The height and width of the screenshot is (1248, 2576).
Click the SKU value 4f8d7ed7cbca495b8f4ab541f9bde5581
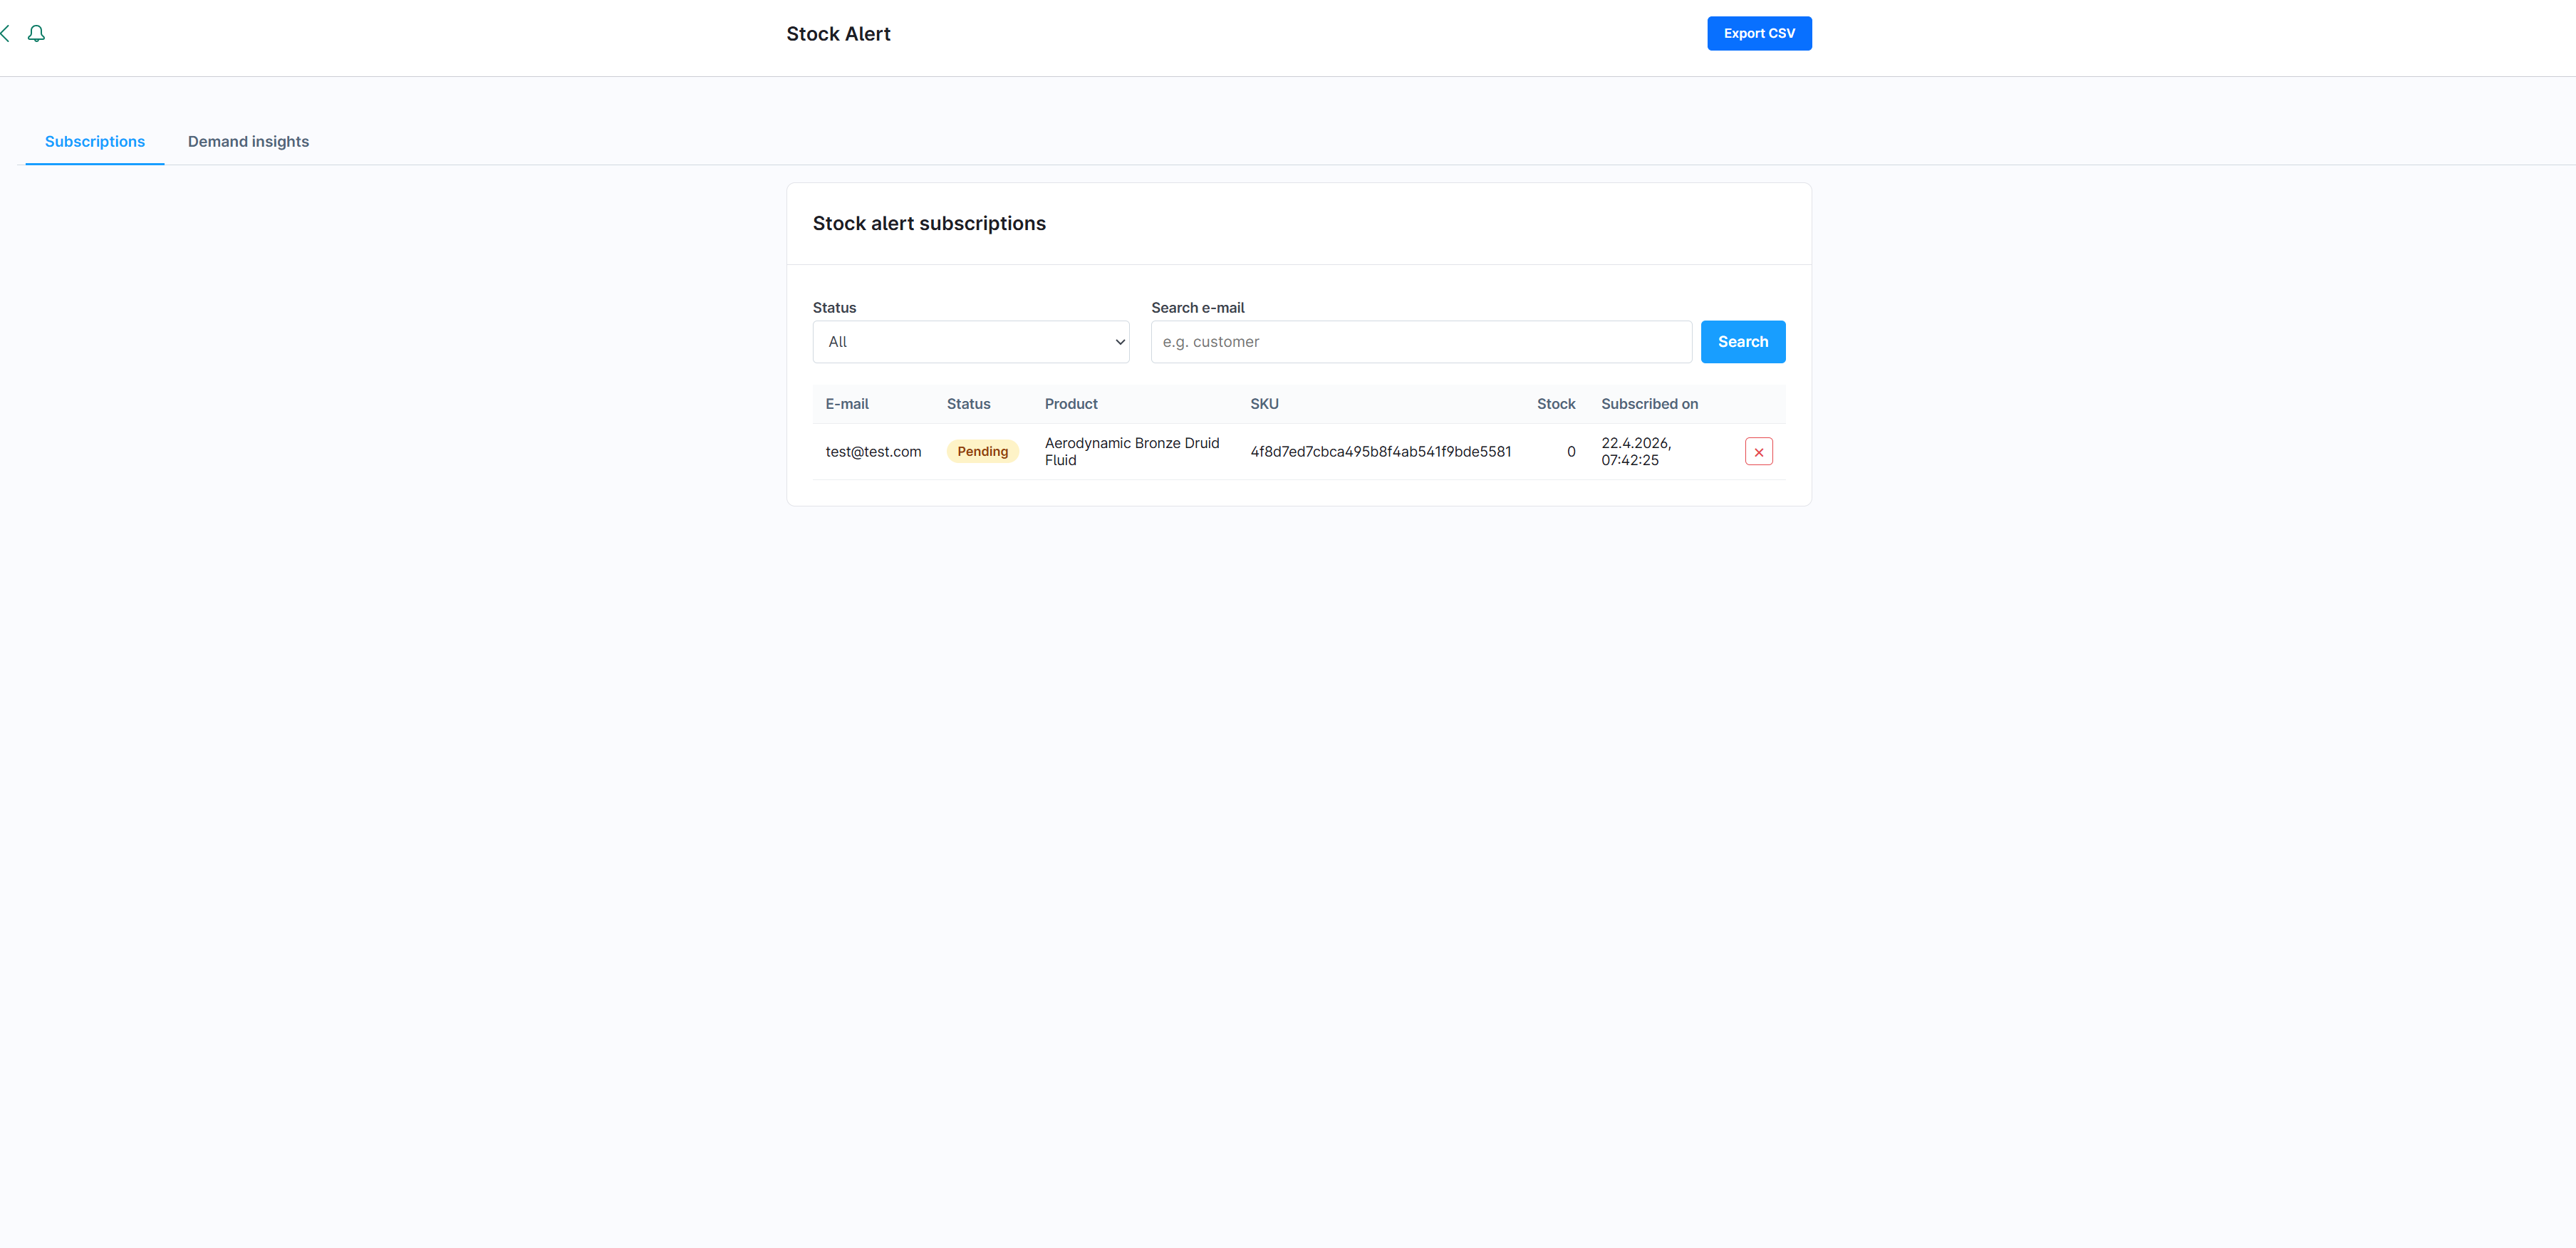[1380, 452]
